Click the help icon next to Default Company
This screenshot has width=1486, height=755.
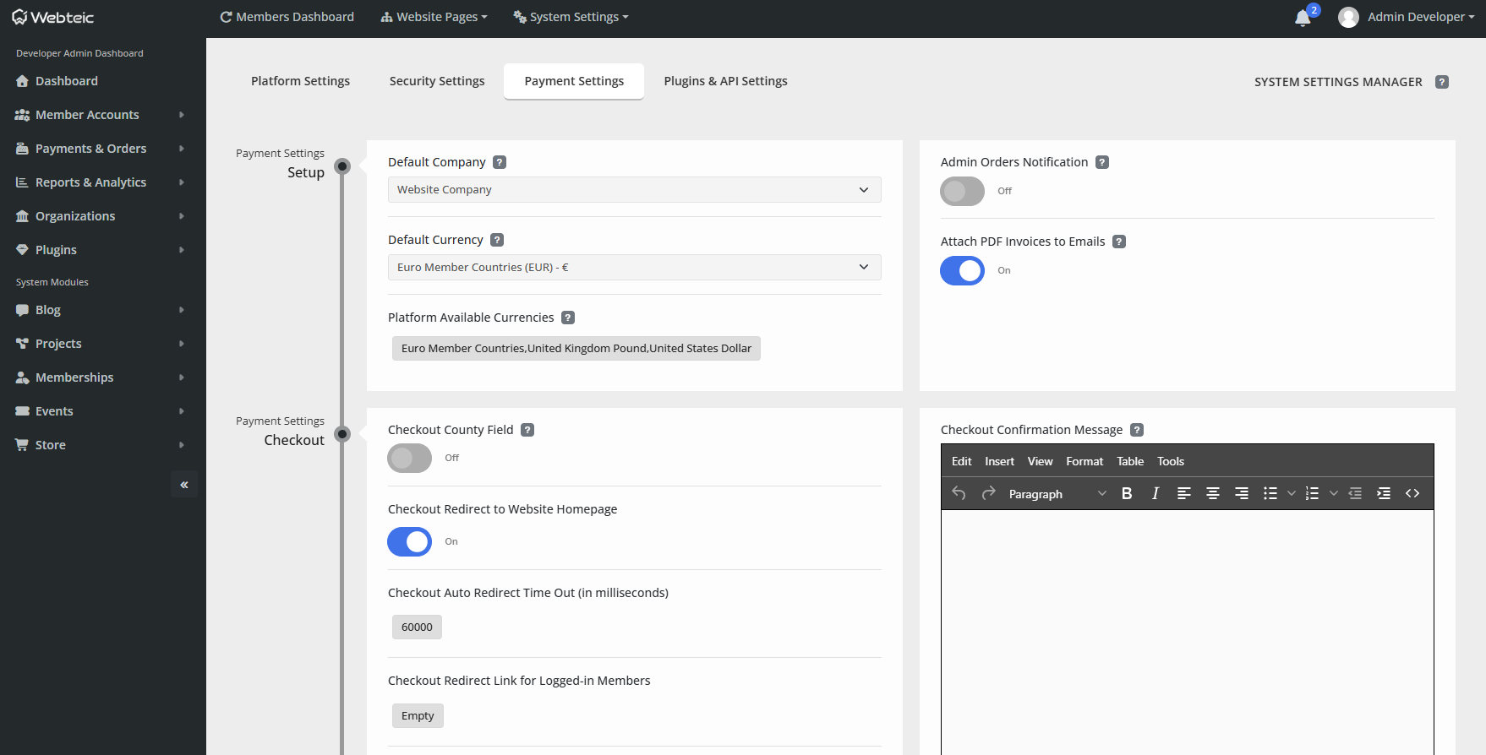click(500, 162)
